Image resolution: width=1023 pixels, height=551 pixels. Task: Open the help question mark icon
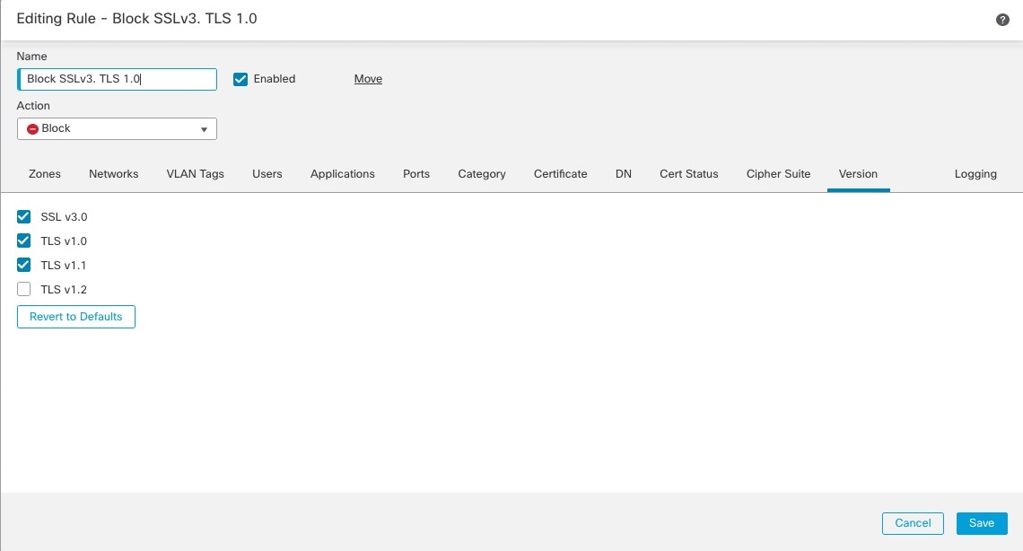1002,20
